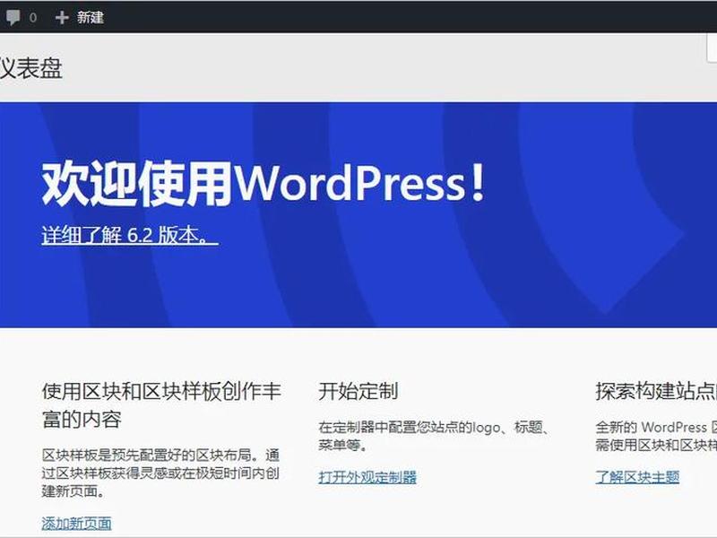
Task: Click the comments bubble icon in admin bar
Action: [x=13, y=17]
